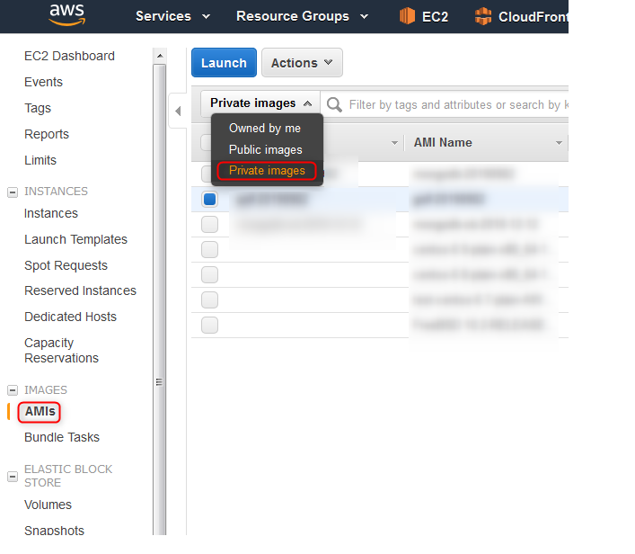Open Limits page
This screenshot has height=554, width=635.
click(x=40, y=160)
